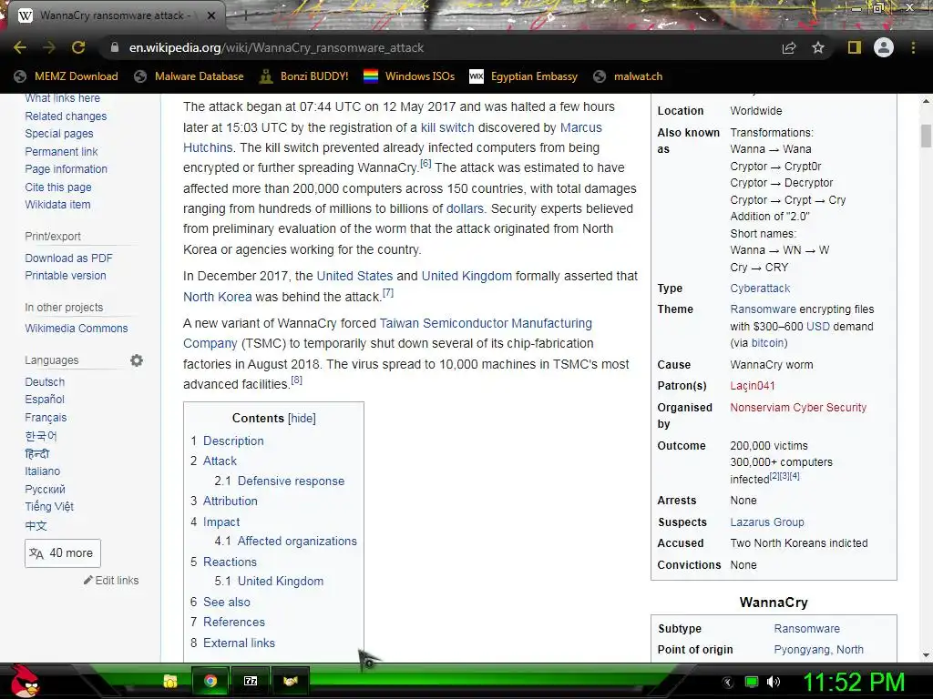The width and height of the screenshot is (933, 699).
Task: Switch to Deutsch language version
Action: [x=45, y=382]
